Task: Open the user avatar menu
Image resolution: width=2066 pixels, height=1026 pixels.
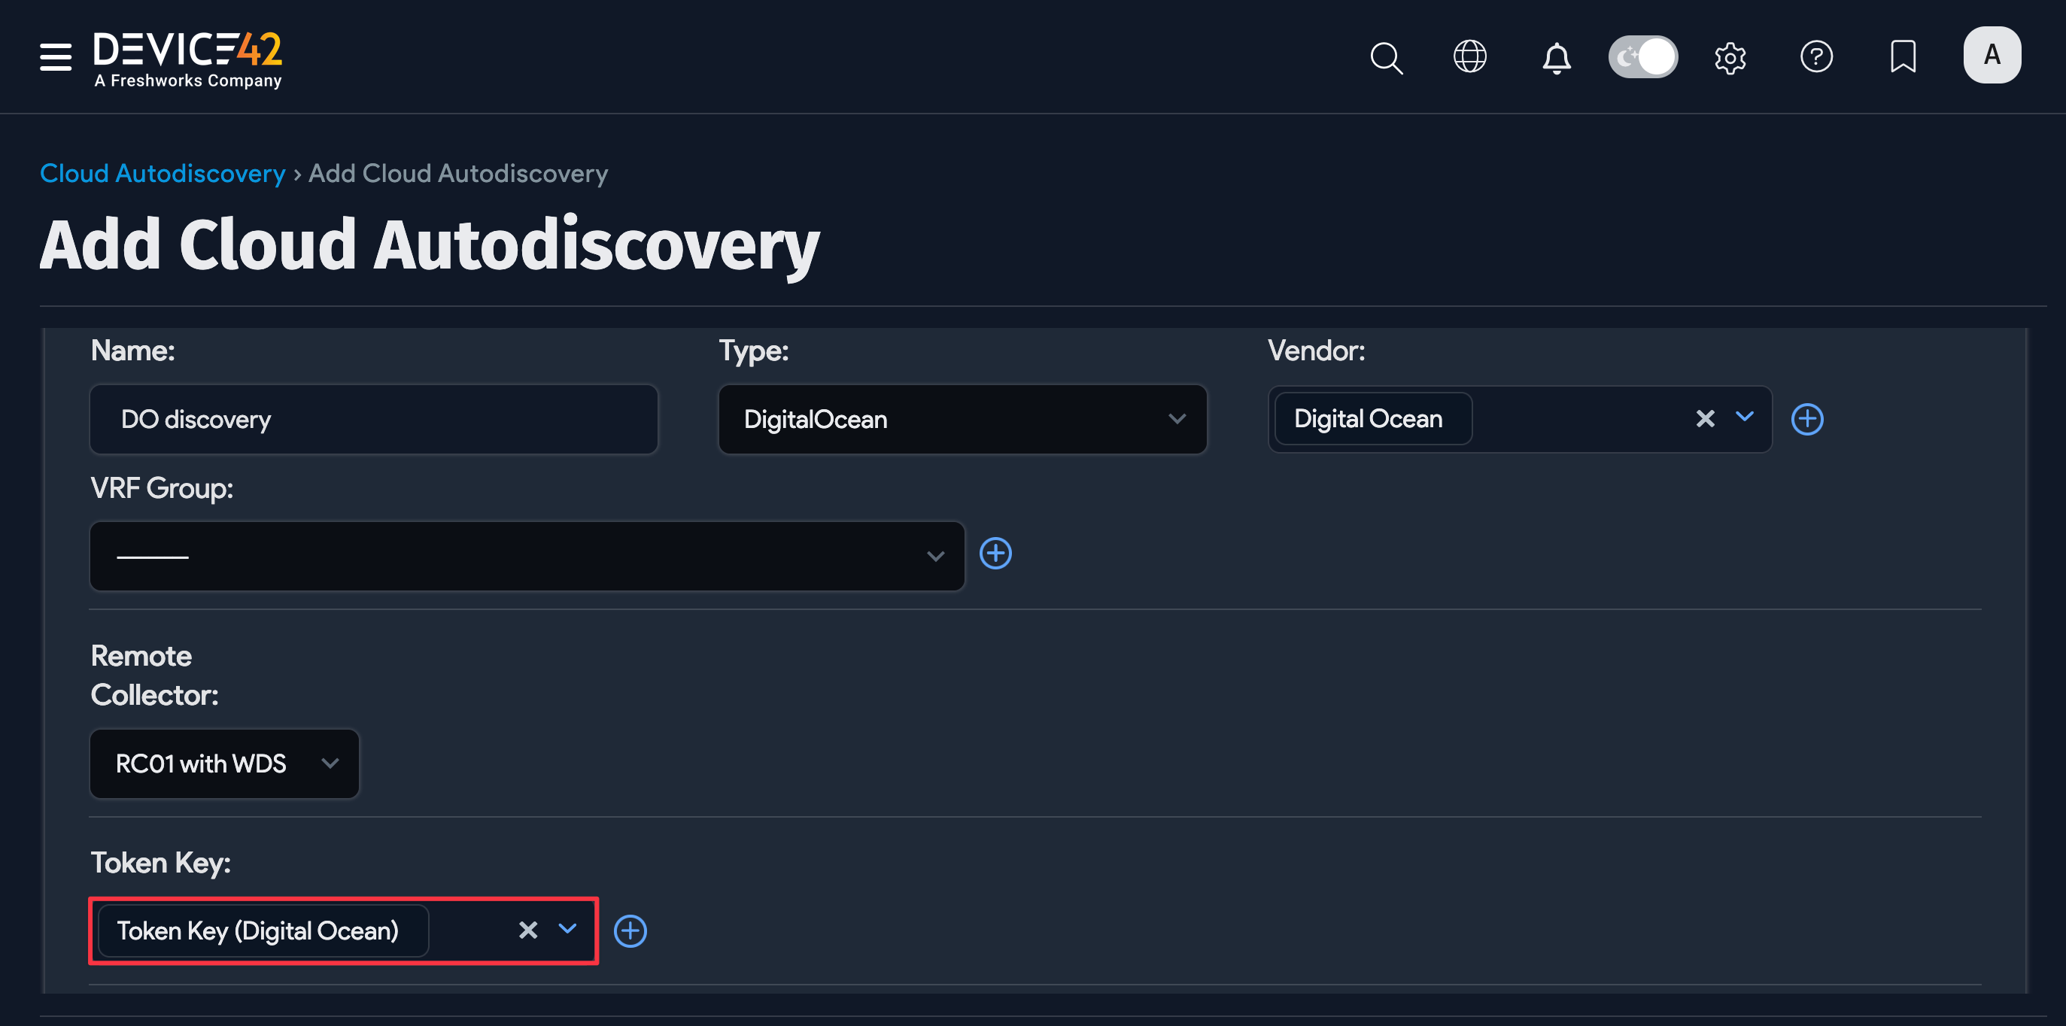Action: 1992,54
